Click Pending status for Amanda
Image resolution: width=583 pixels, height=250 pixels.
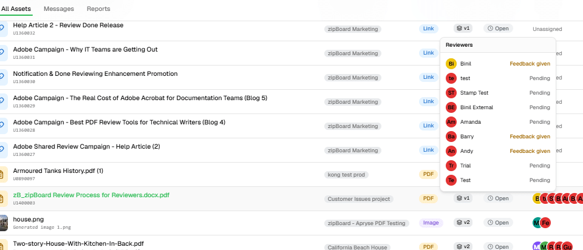540,122
